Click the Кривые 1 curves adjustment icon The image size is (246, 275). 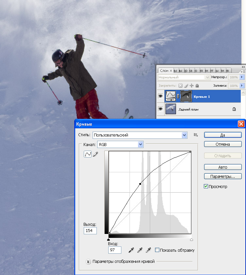(171, 96)
